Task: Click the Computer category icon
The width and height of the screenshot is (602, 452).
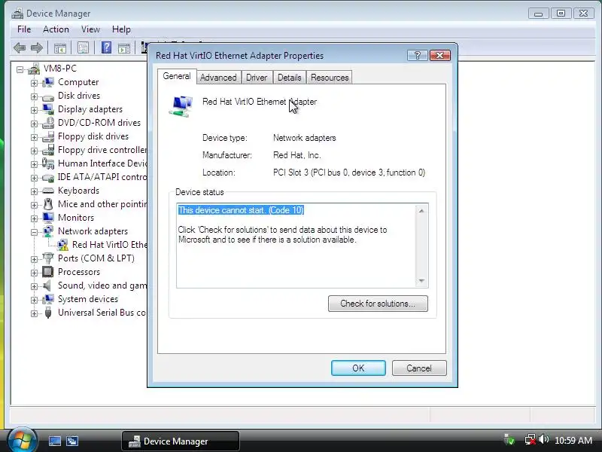Action: coord(48,82)
